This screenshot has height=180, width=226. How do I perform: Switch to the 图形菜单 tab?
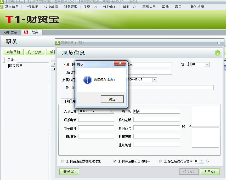point(10,33)
